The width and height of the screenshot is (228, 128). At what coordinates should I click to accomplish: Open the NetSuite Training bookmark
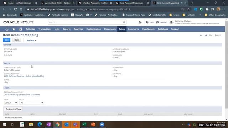coord(58,15)
